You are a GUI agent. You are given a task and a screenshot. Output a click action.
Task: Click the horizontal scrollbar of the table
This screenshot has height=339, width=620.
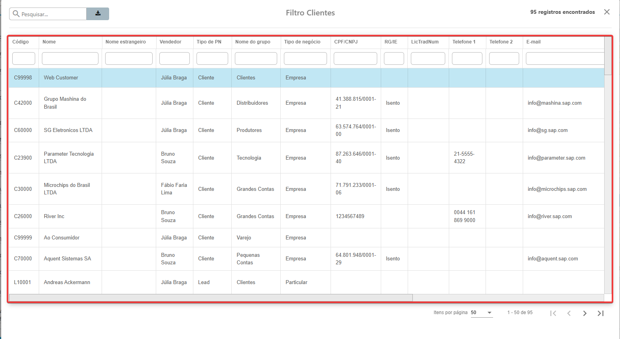210,298
